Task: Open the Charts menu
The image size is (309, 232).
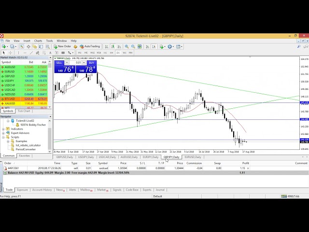Action: tap(38, 41)
